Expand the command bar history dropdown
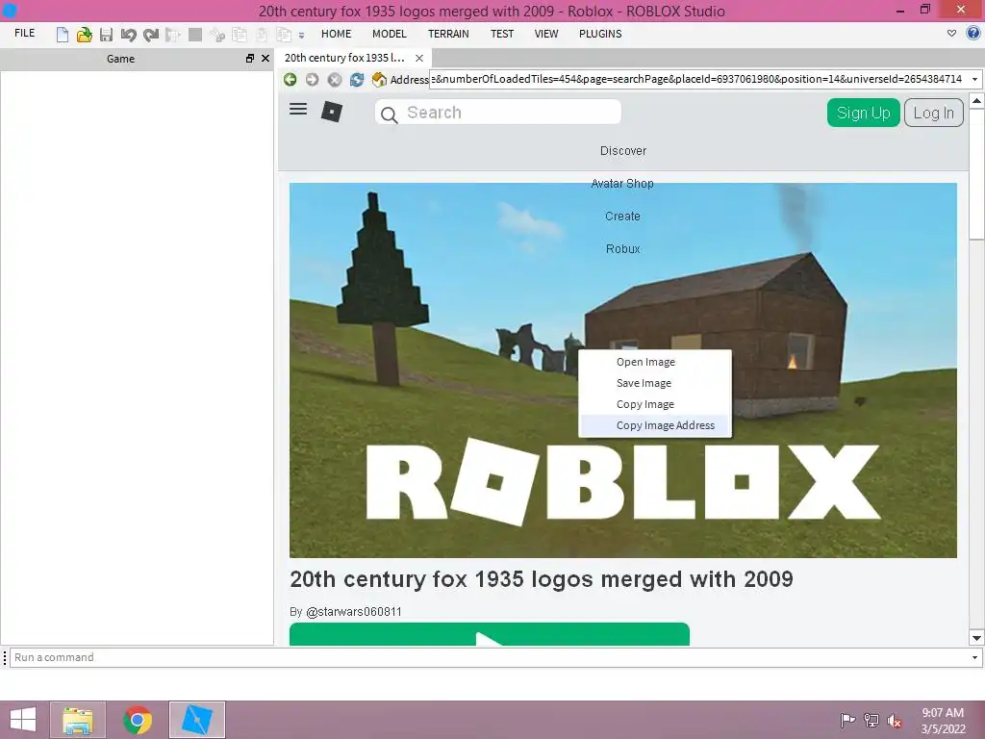985x739 pixels. [974, 657]
